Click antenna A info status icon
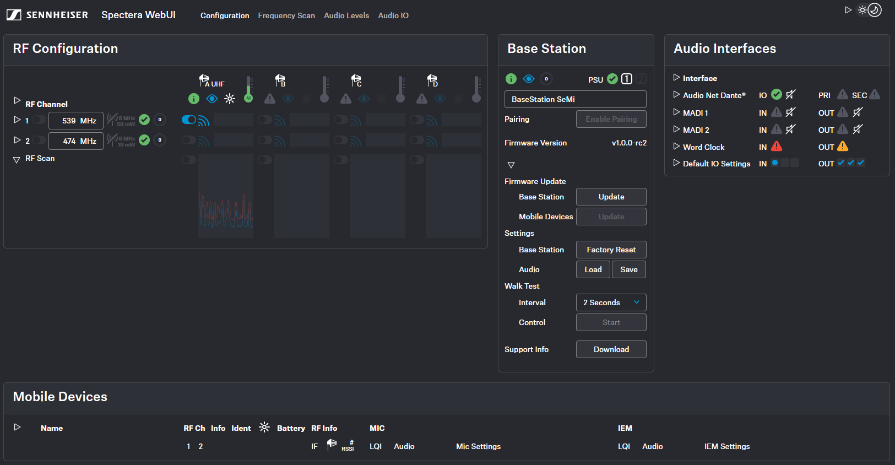The height and width of the screenshot is (465, 895). [194, 99]
